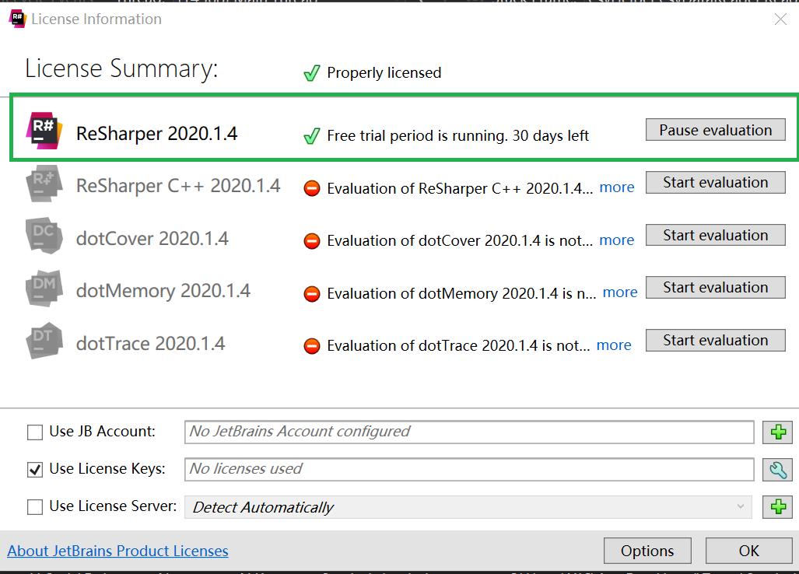The height and width of the screenshot is (574, 799).
Task: Close the License Information dialog
Action: 780,19
